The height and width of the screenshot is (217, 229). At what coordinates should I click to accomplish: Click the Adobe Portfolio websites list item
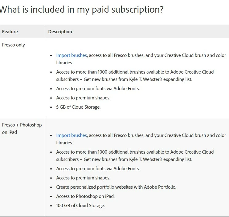(116, 187)
